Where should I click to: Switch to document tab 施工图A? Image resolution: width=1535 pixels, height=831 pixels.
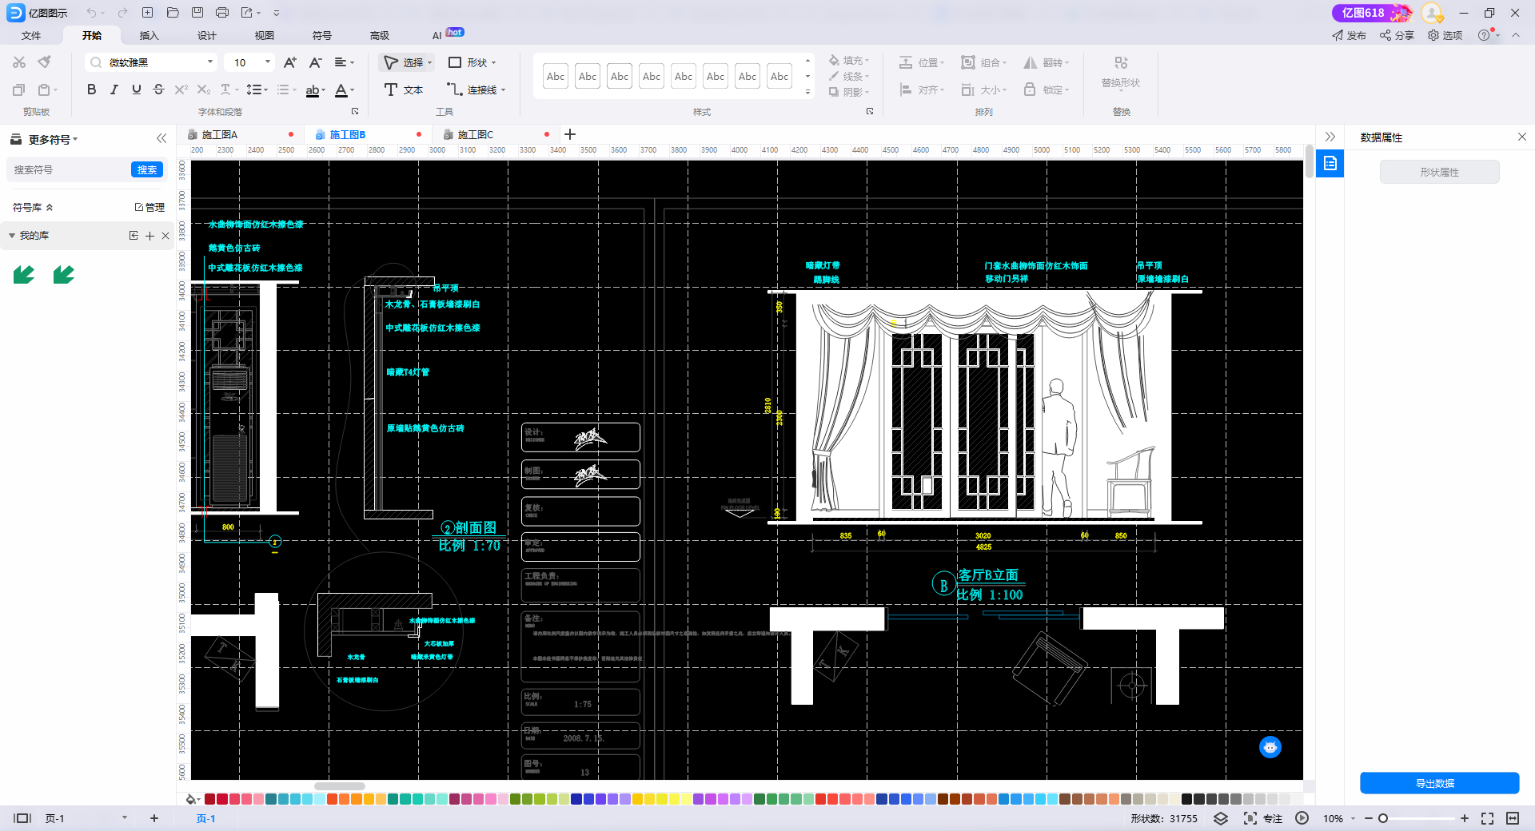[220, 134]
